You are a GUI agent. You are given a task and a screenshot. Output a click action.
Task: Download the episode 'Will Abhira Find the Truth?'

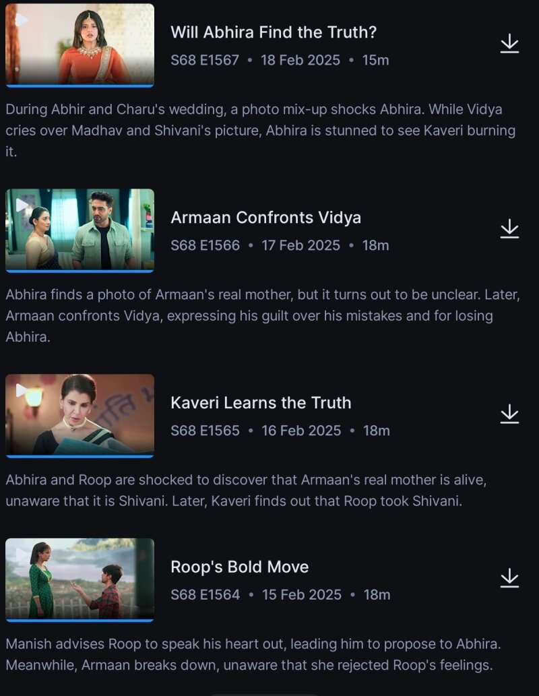(511, 44)
